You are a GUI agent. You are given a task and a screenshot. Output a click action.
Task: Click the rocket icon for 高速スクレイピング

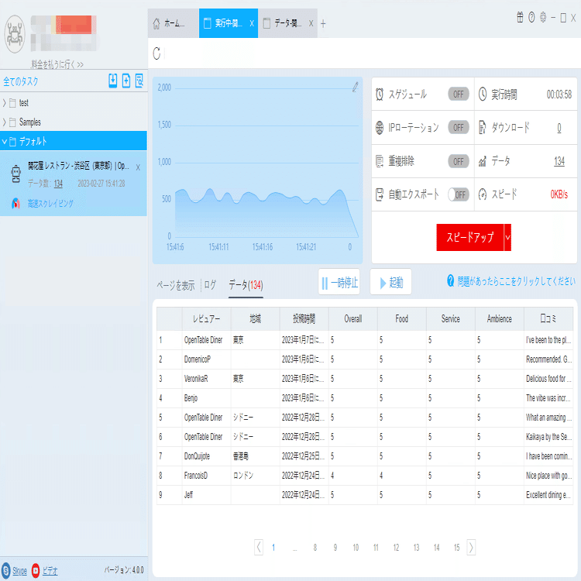point(15,203)
